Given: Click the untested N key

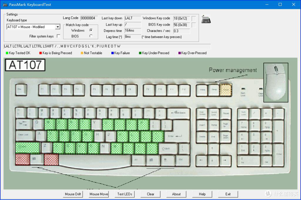Looking at the screenshot, I should point(105,147).
